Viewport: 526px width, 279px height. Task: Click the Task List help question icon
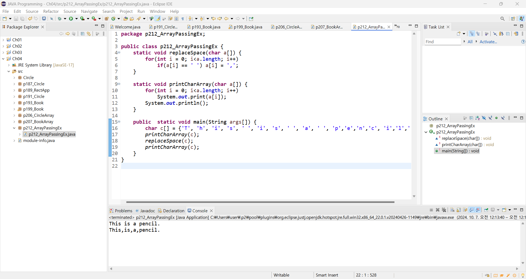(x=523, y=42)
